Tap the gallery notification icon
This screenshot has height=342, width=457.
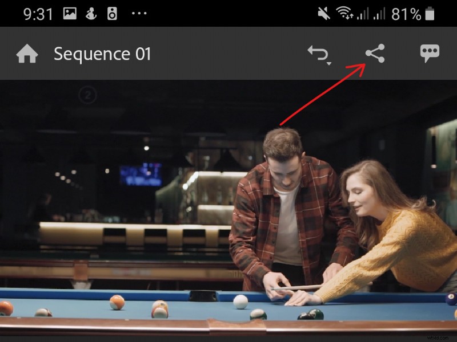click(69, 12)
